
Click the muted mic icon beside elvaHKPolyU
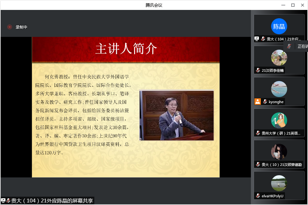[258, 196]
